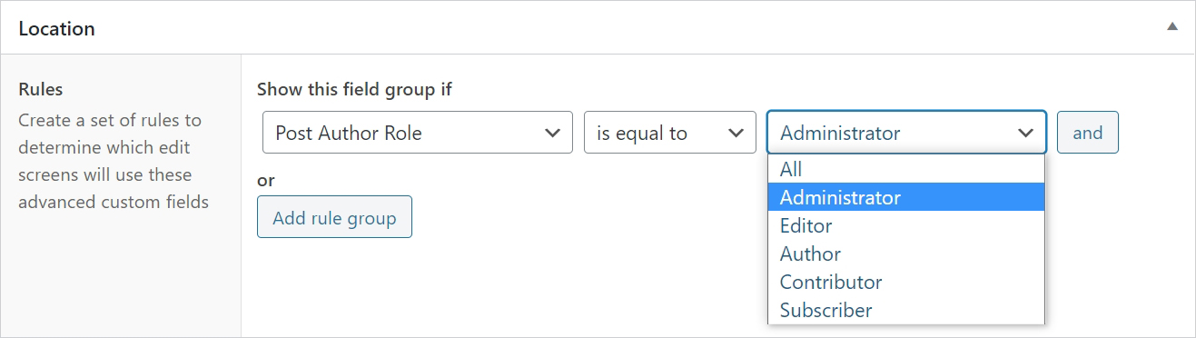Click the 'or' separator text
This screenshot has width=1196, height=338.
click(265, 180)
